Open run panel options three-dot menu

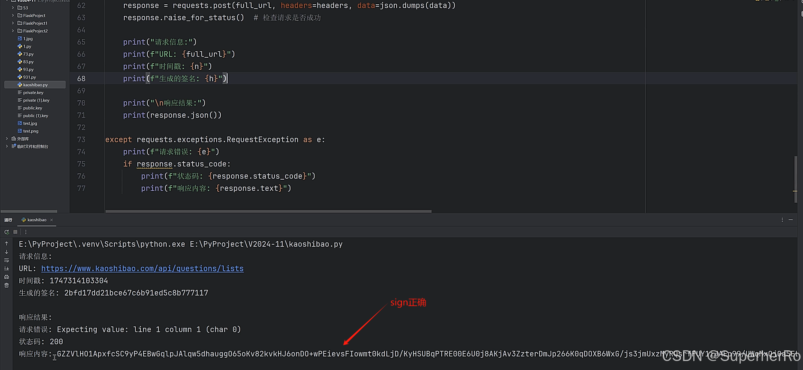click(782, 220)
